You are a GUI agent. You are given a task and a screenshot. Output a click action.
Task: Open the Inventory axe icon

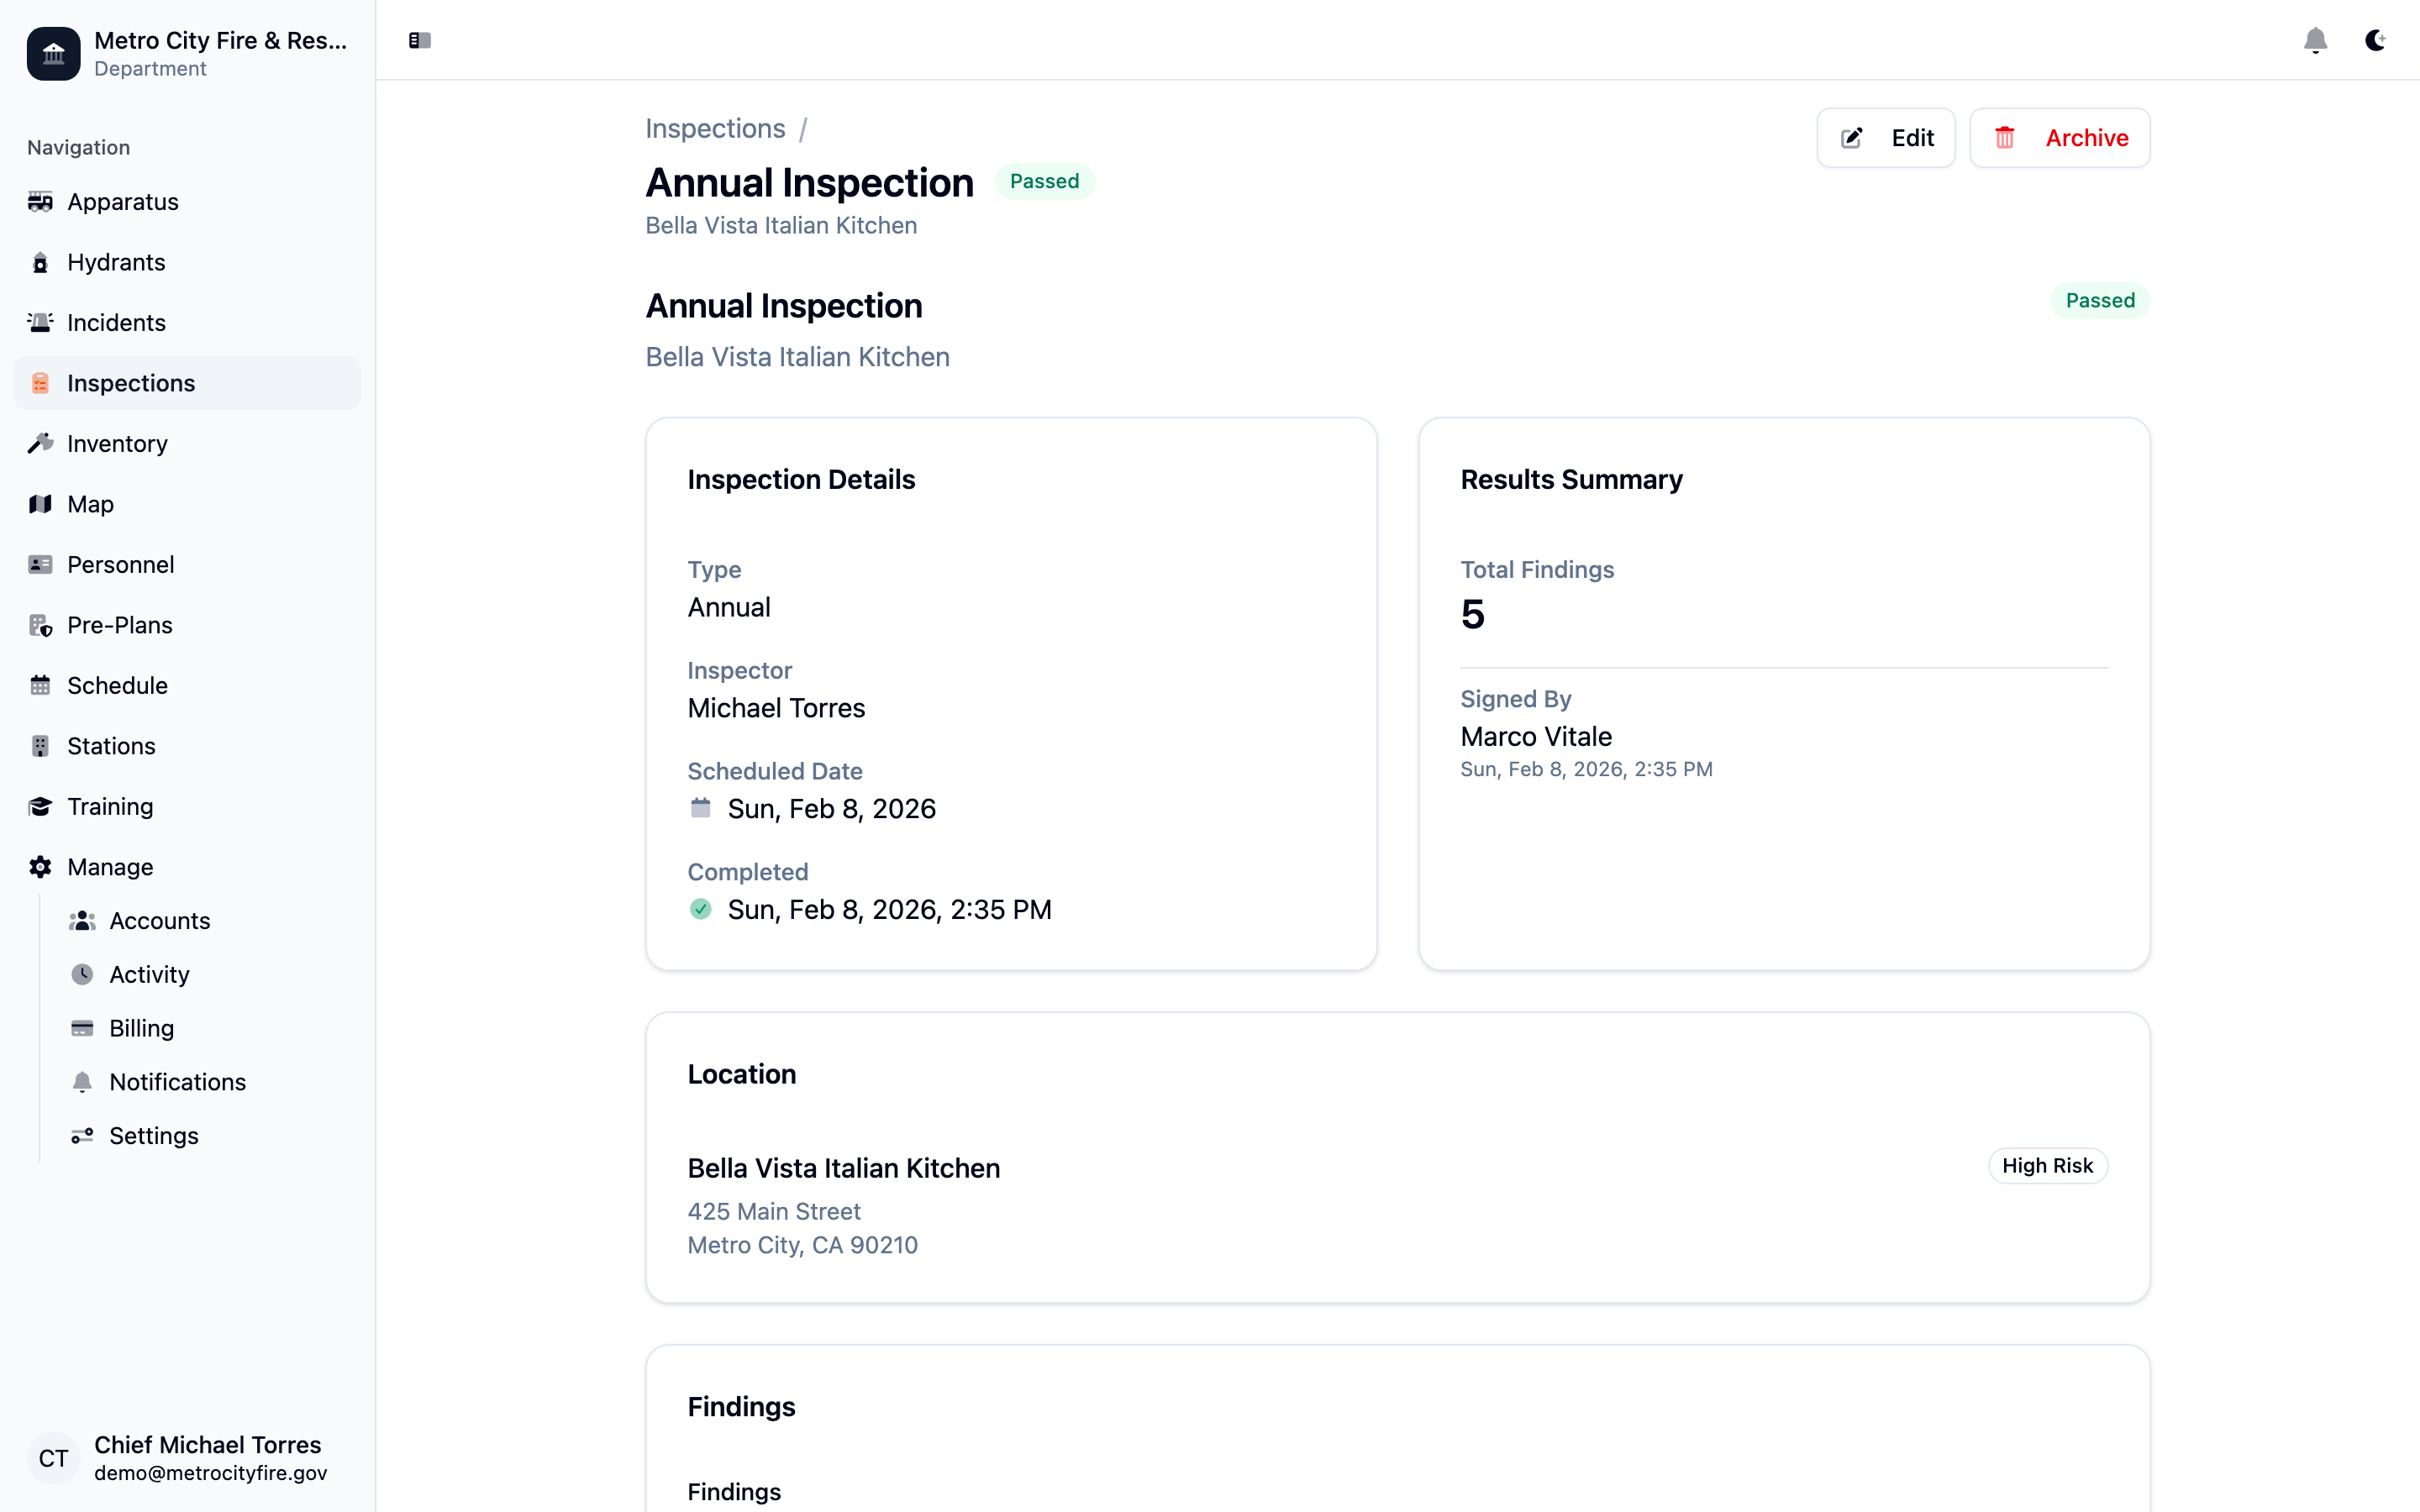40,444
